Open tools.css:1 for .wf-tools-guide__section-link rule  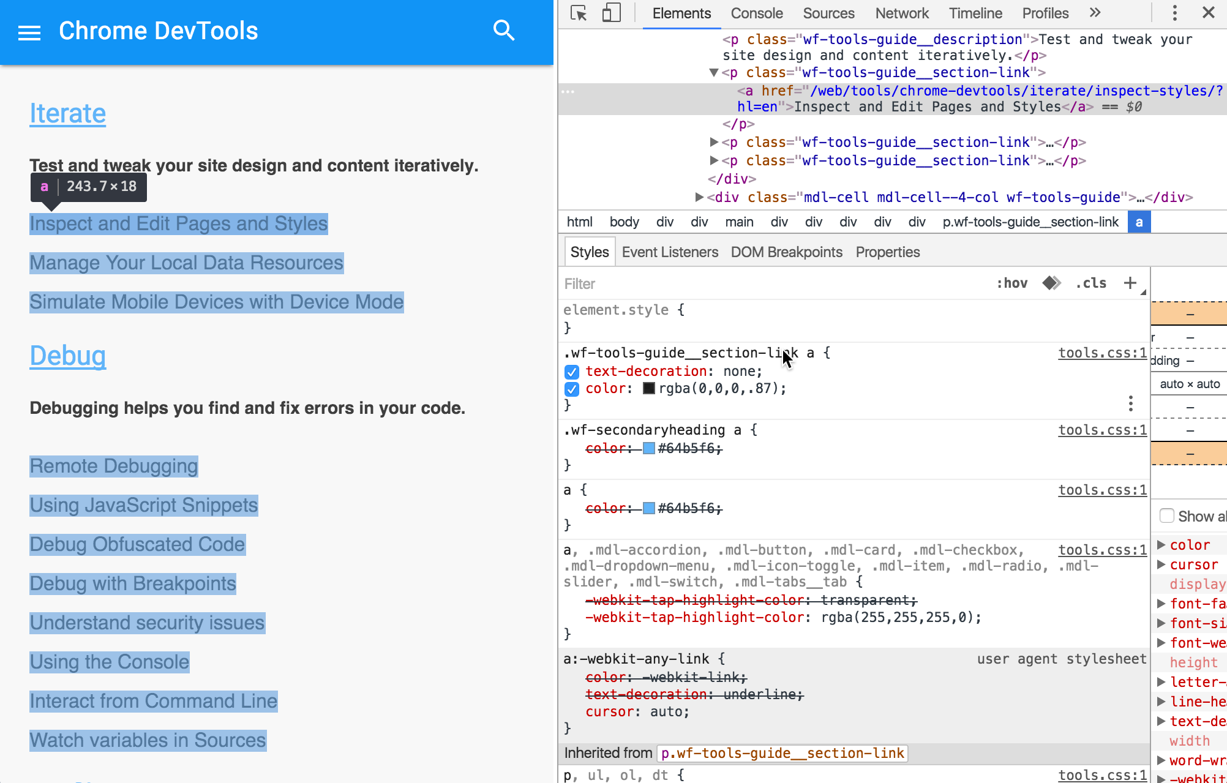1103,353
